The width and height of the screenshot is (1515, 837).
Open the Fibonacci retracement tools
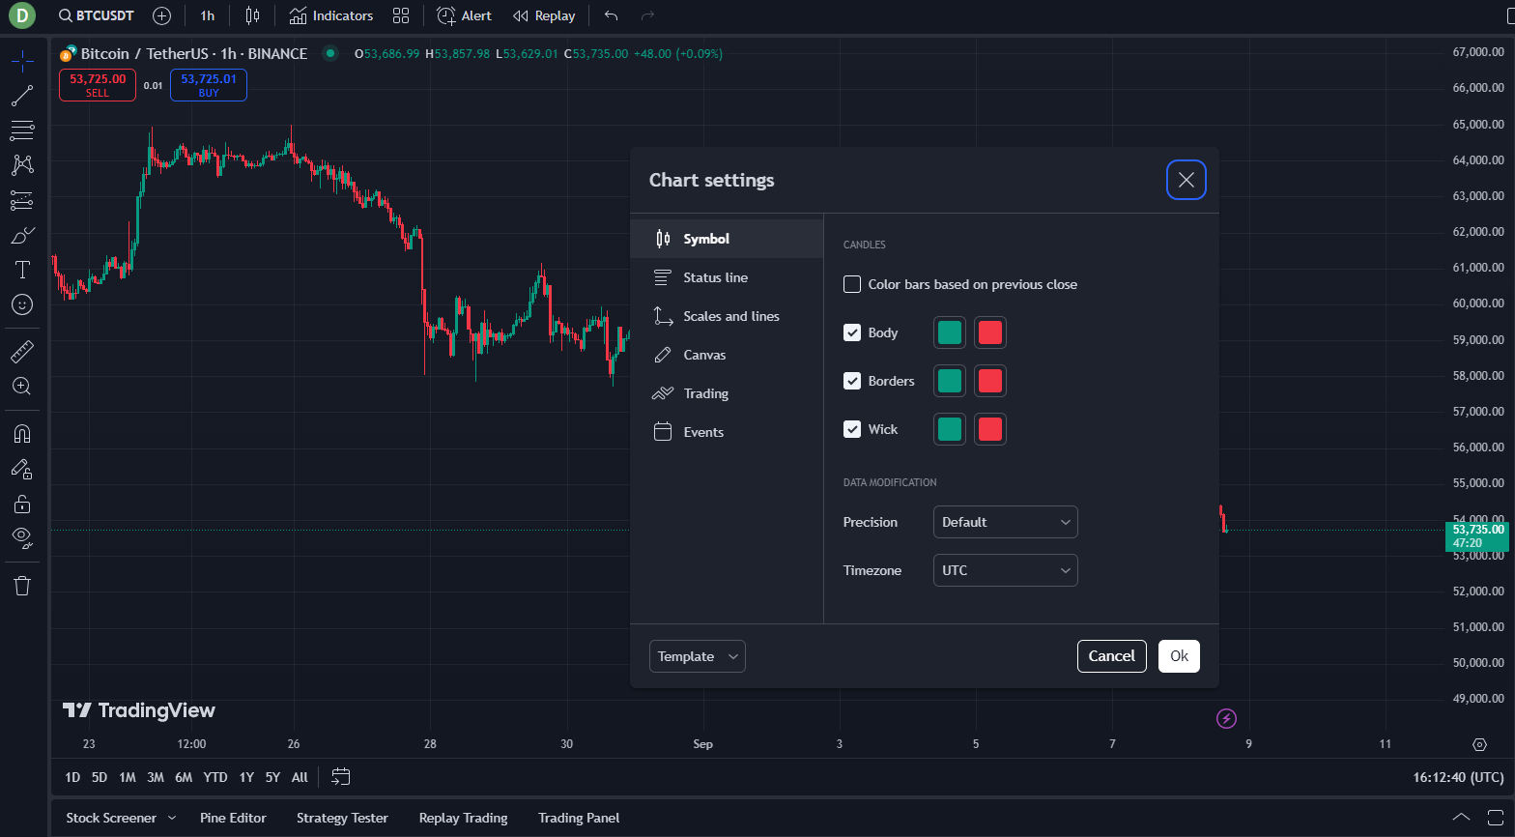coord(22,130)
